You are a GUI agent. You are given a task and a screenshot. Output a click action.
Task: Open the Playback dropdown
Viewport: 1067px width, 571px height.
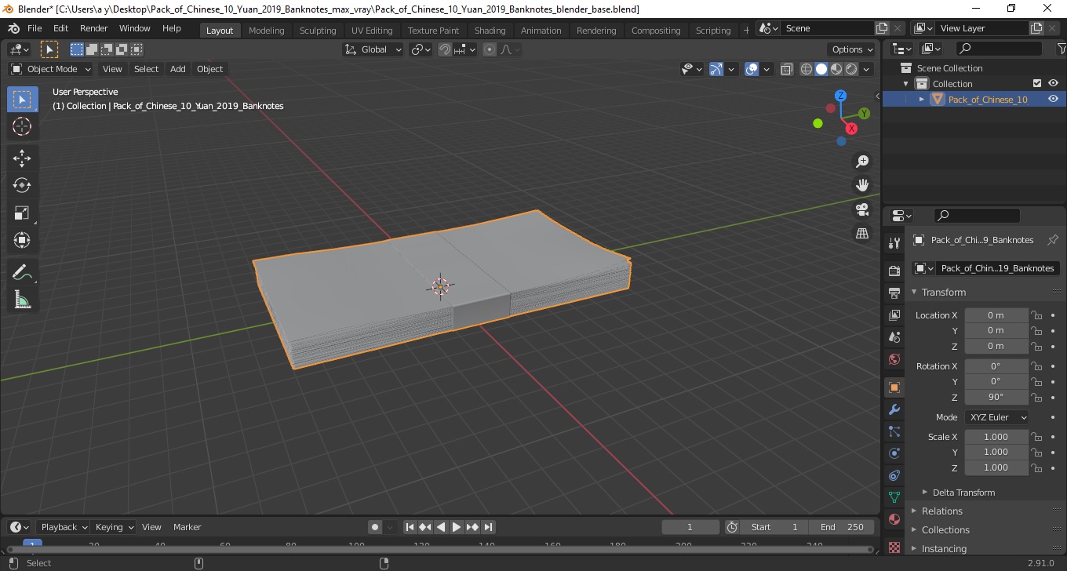(64, 527)
